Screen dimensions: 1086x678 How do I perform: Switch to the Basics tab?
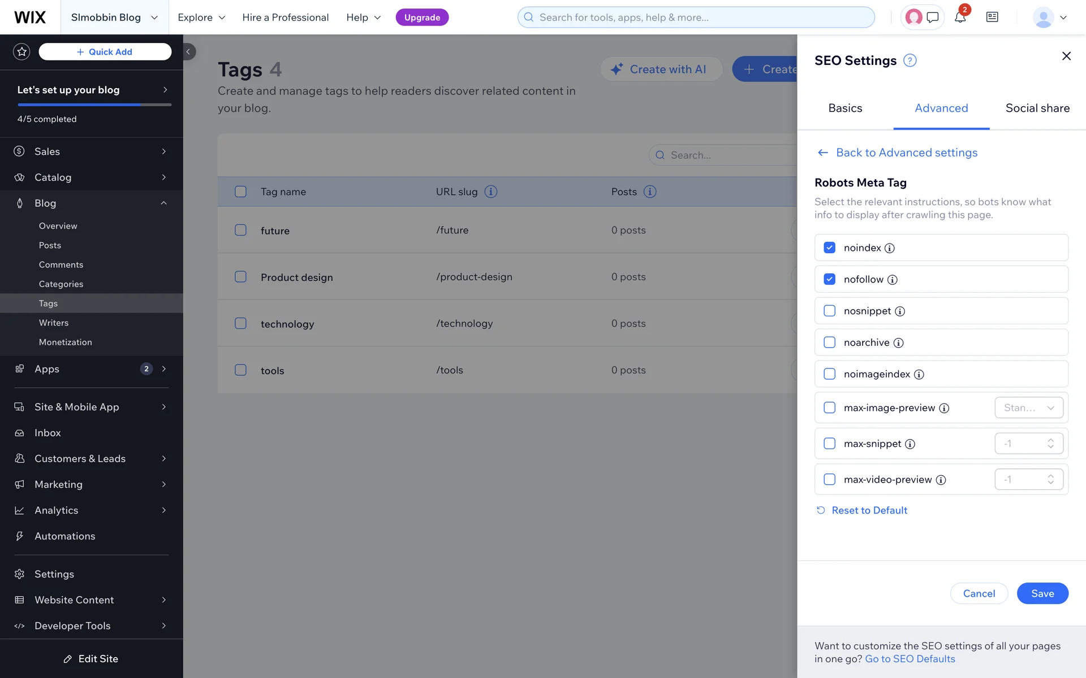click(x=845, y=108)
